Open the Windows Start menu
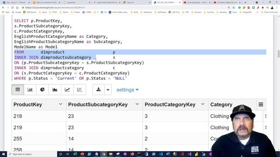This screenshot has height=157, width=280. (x=3, y=154)
